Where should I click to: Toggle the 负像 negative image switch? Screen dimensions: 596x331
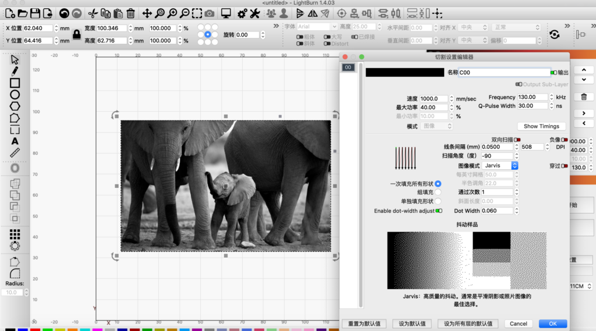[x=565, y=140]
